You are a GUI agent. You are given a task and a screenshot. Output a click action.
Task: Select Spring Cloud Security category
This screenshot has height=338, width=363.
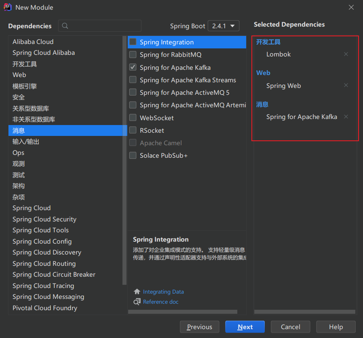coord(65,219)
